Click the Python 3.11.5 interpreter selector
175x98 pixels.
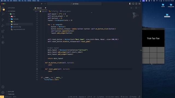pyautogui.click(x=112, y=97)
